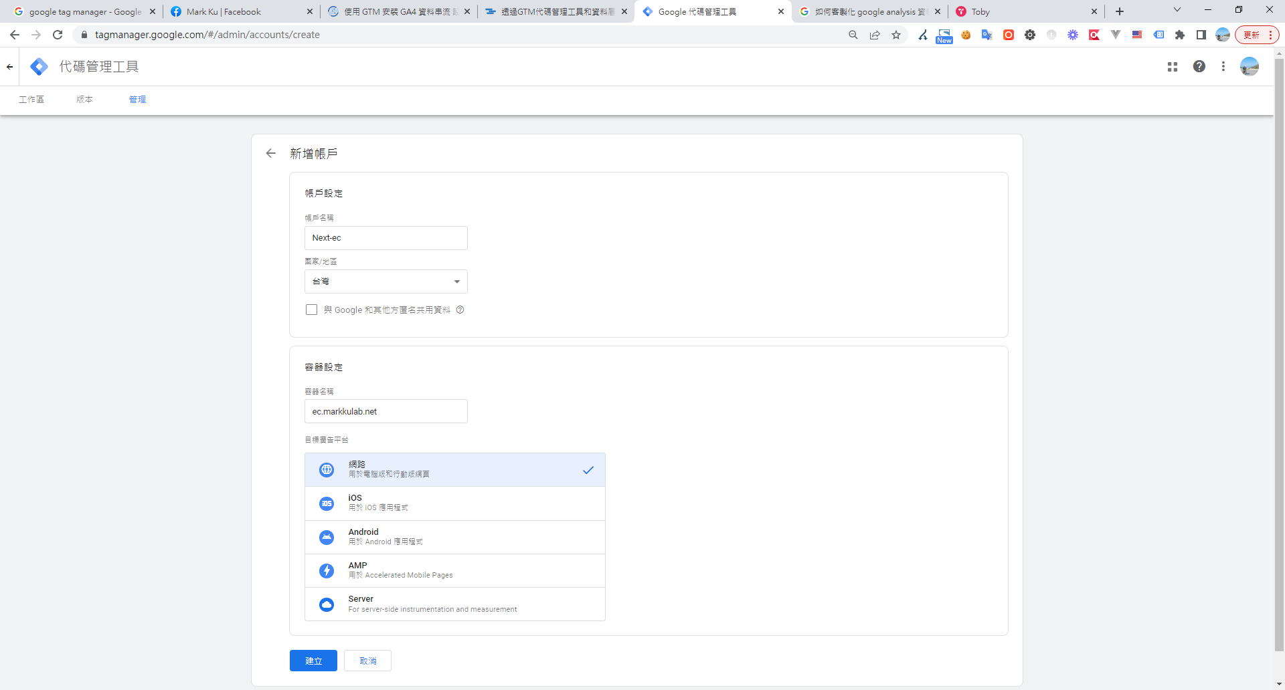Open the Google apps grid icon
This screenshot has width=1285, height=690.
click(1172, 67)
